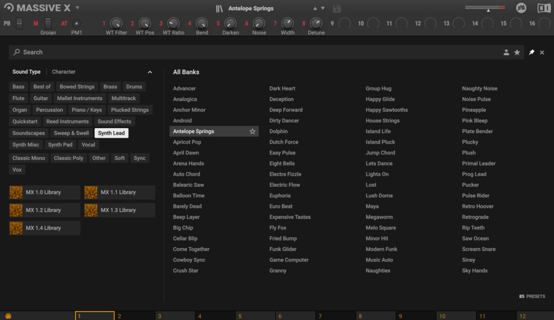Enable the Soundscapes tag filter
Viewport: 554px width, 320px height.
[29, 133]
